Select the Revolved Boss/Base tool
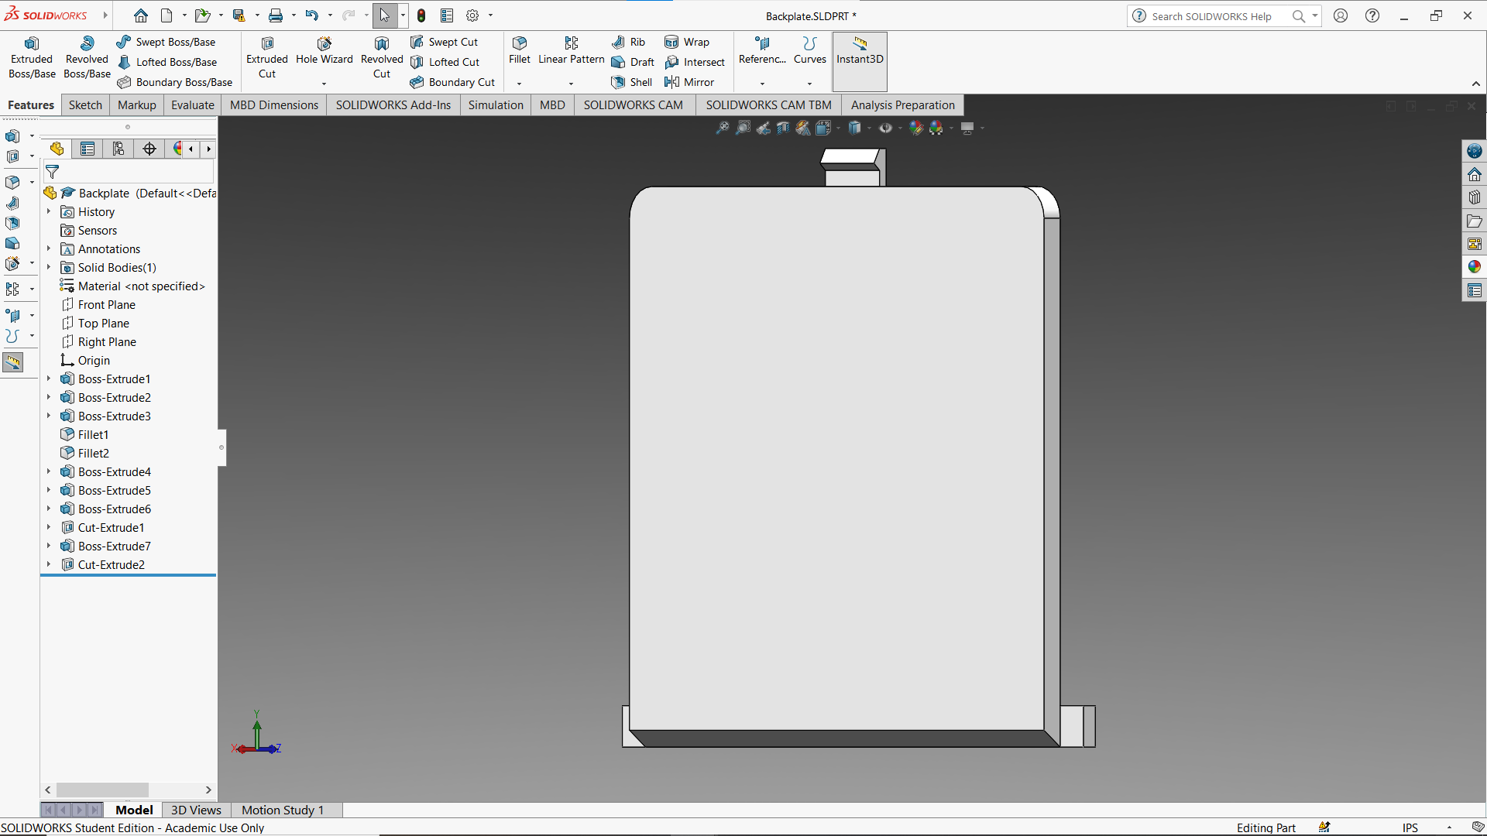Image resolution: width=1487 pixels, height=836 pixels. pos(87,58)
